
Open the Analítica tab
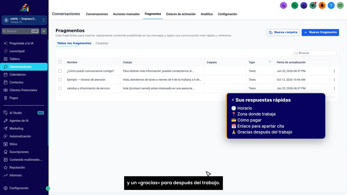(x=207, y=14)
